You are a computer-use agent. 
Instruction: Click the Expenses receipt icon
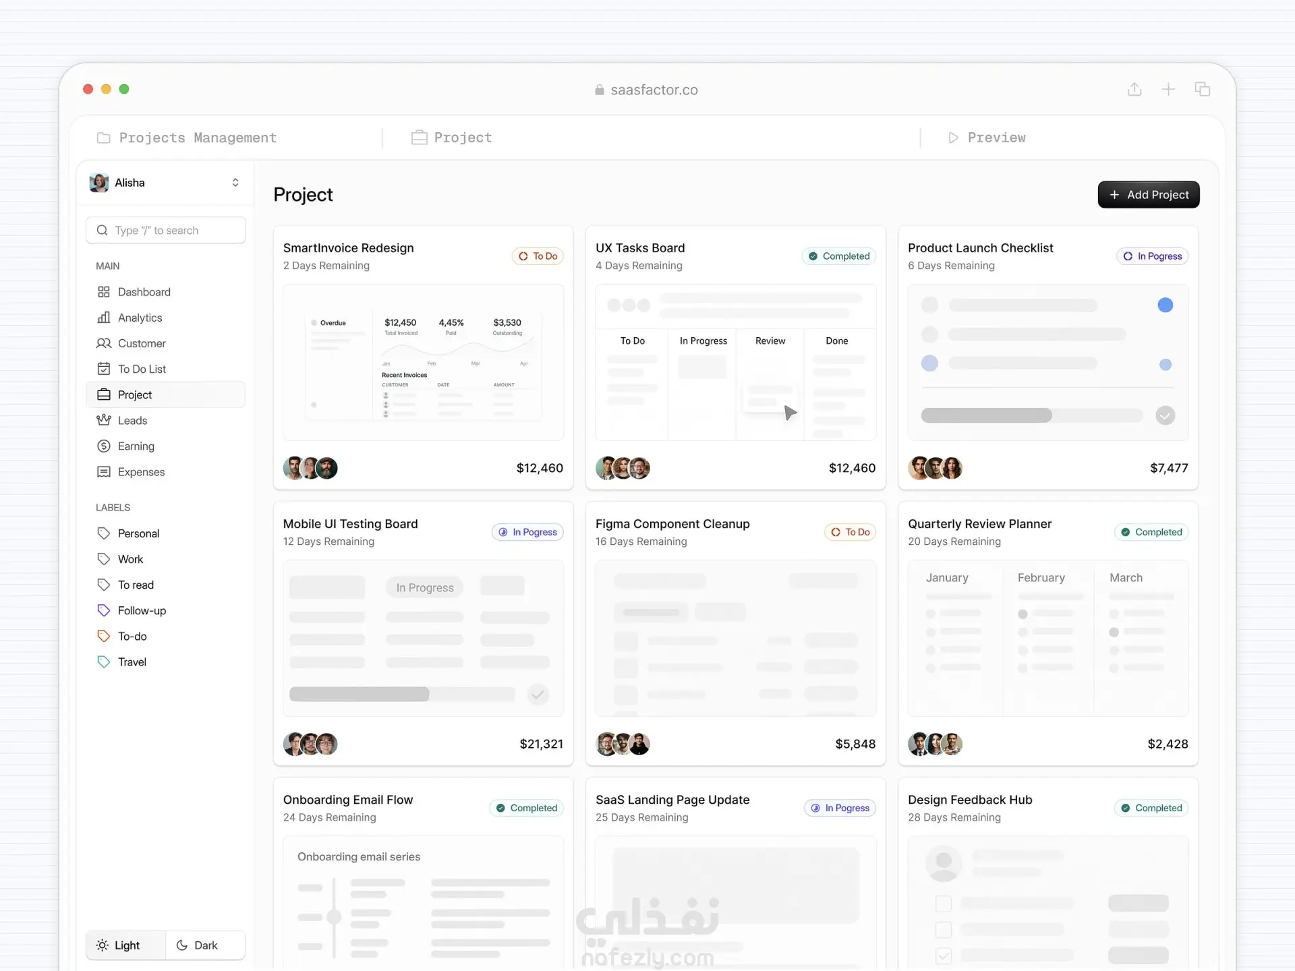(103, 471)
